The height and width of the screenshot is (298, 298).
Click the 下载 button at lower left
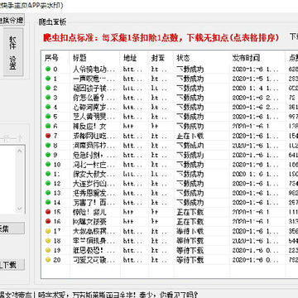12,265
